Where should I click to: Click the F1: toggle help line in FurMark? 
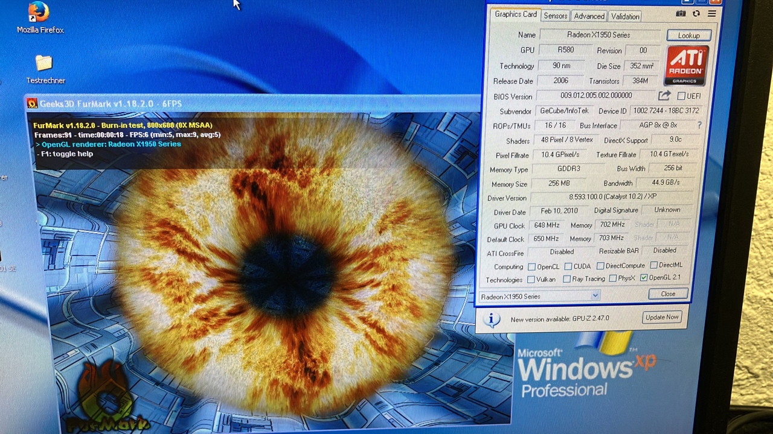coord(65,154)
